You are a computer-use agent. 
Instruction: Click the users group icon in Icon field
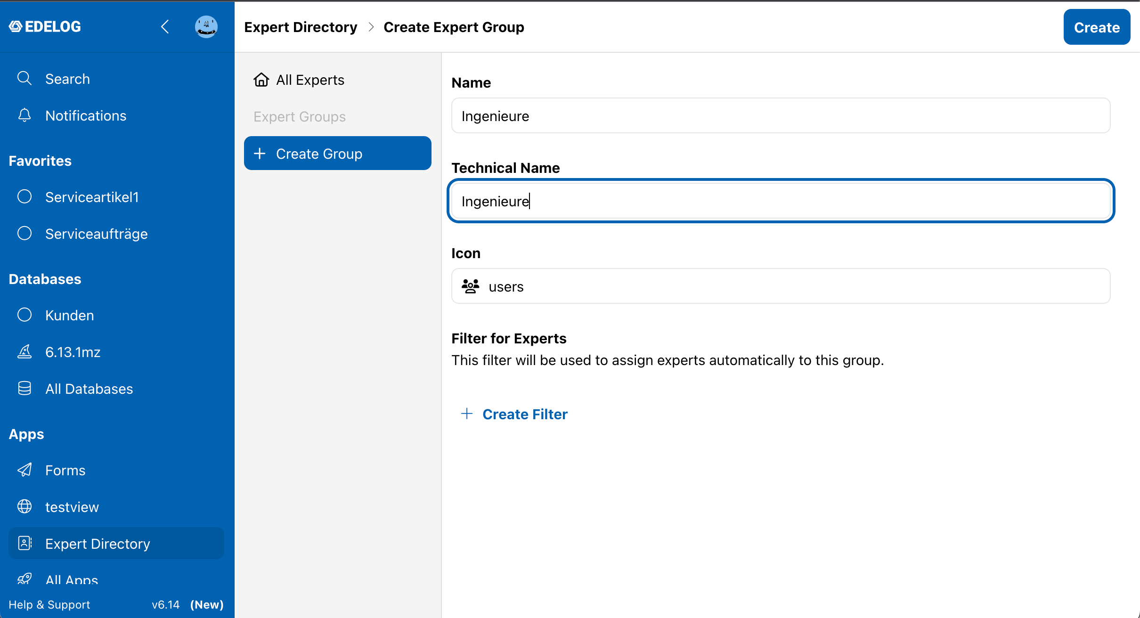point(470,286)
